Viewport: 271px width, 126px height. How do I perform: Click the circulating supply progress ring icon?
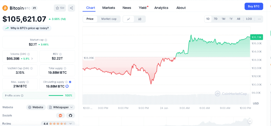(x=67, y=86)
